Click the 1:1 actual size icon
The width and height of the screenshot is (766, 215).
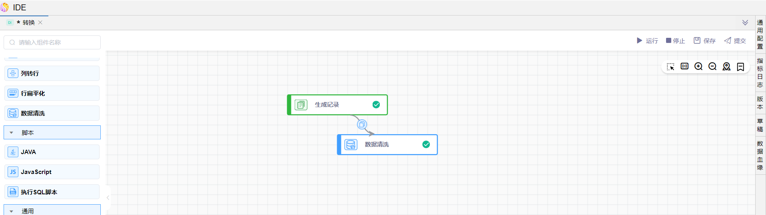tap(684, 66)
